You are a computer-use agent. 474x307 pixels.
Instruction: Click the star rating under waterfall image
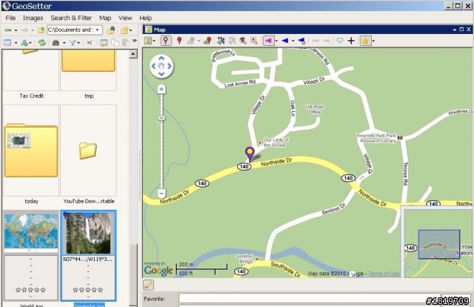(88, 290)
